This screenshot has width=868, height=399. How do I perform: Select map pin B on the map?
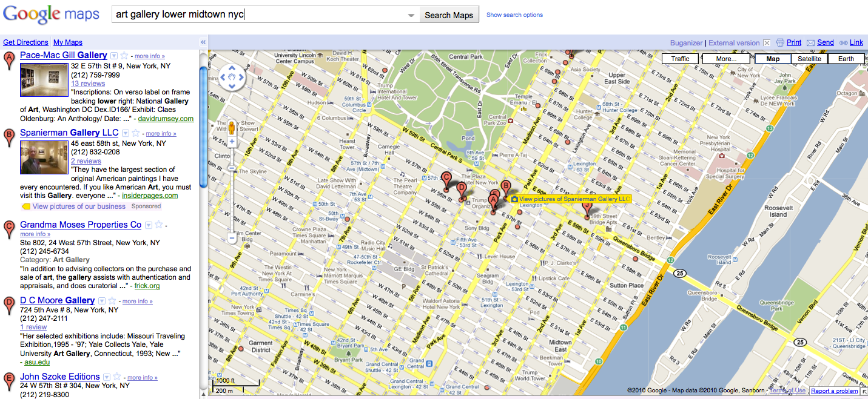coord(505,188)
